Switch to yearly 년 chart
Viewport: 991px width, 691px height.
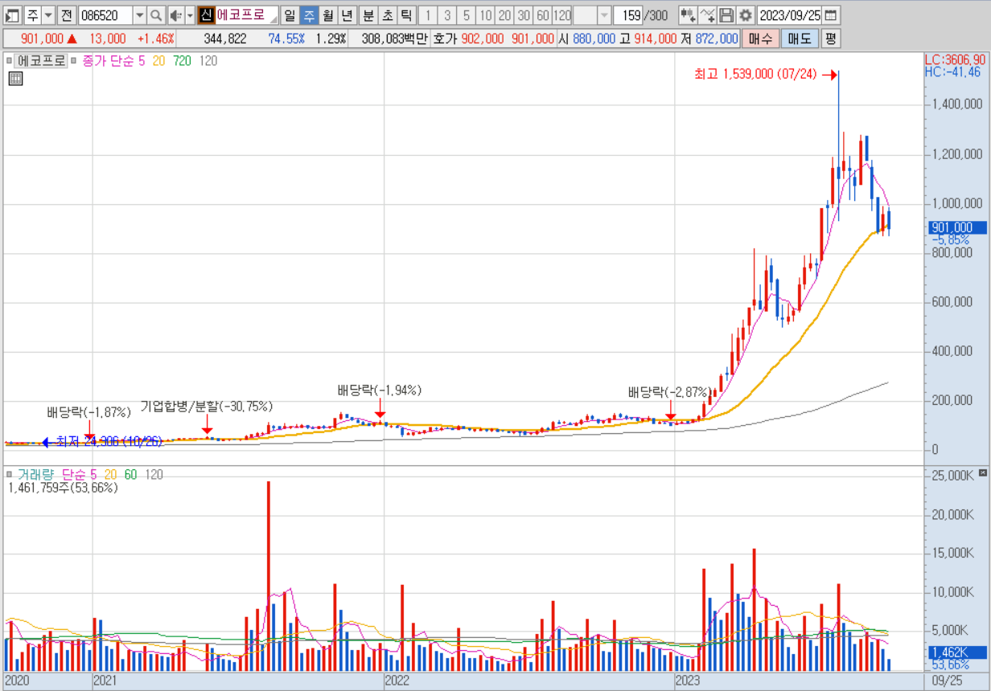coord(347,15)
